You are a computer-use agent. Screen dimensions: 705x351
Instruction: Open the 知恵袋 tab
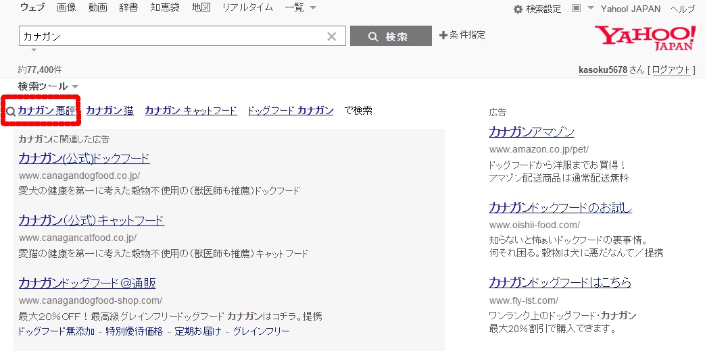pos(164,8)
